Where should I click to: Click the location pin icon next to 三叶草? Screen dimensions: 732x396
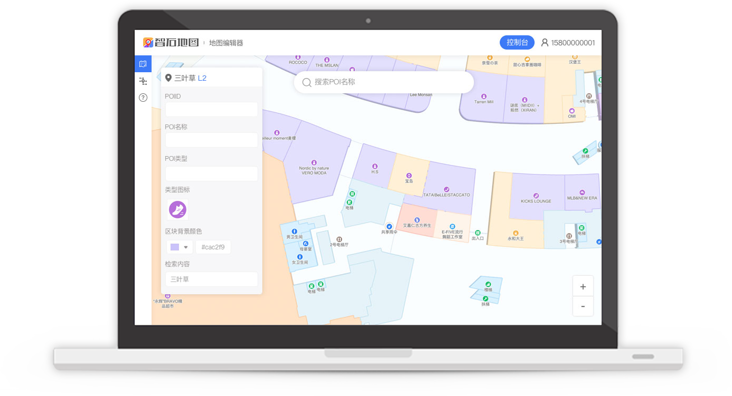coord(168,78)
